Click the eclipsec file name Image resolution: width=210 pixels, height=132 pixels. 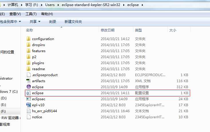(x=39, y=99)
